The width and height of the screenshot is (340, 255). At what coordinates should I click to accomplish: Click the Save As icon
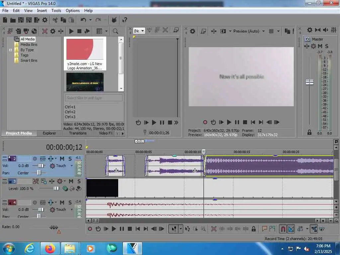tap(29, 20)
